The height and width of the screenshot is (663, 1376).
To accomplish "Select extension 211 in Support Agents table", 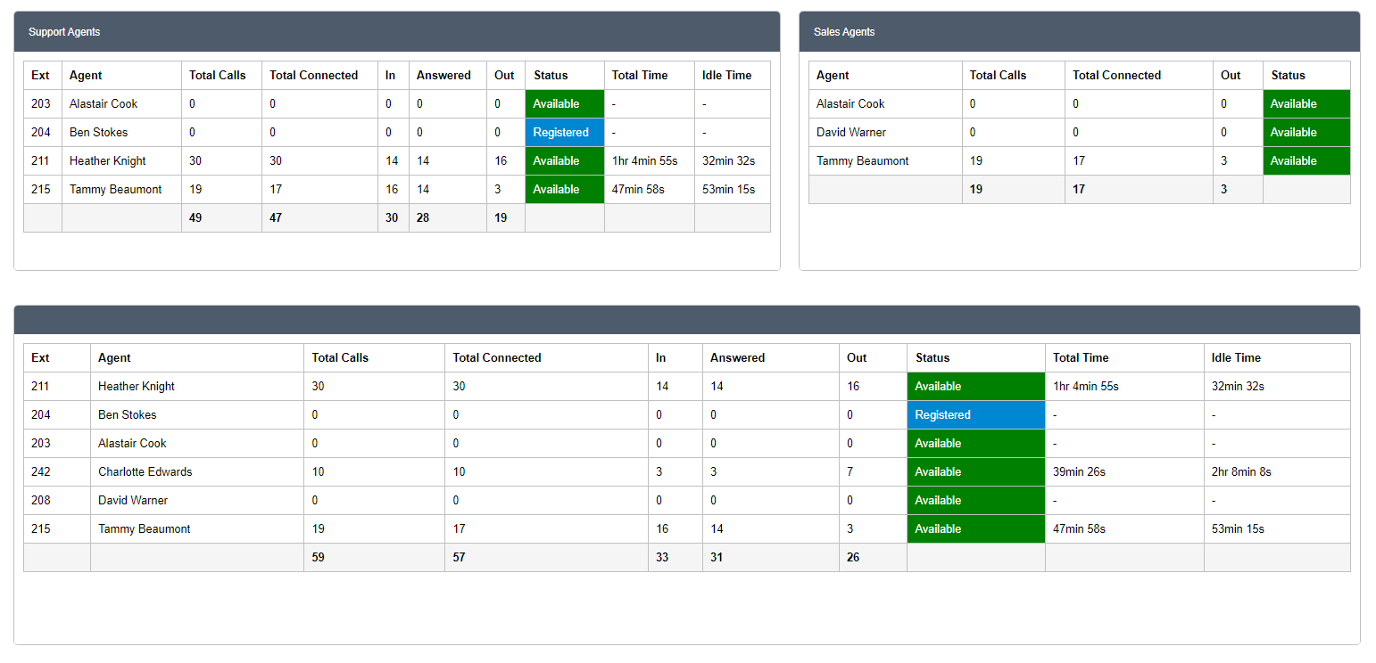I will click(41, 161).
